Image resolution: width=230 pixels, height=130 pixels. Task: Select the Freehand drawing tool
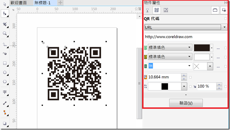pos(4,44)
